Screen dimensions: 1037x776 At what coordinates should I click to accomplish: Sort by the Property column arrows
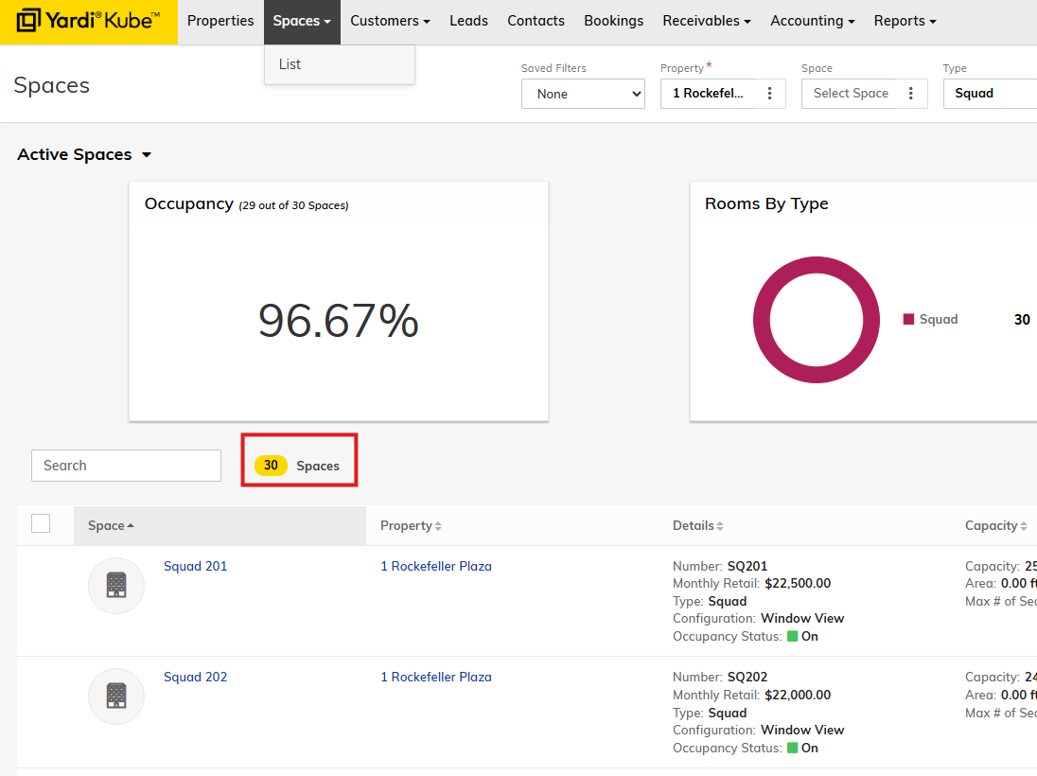pyautogui.click(x=438, y=526)
